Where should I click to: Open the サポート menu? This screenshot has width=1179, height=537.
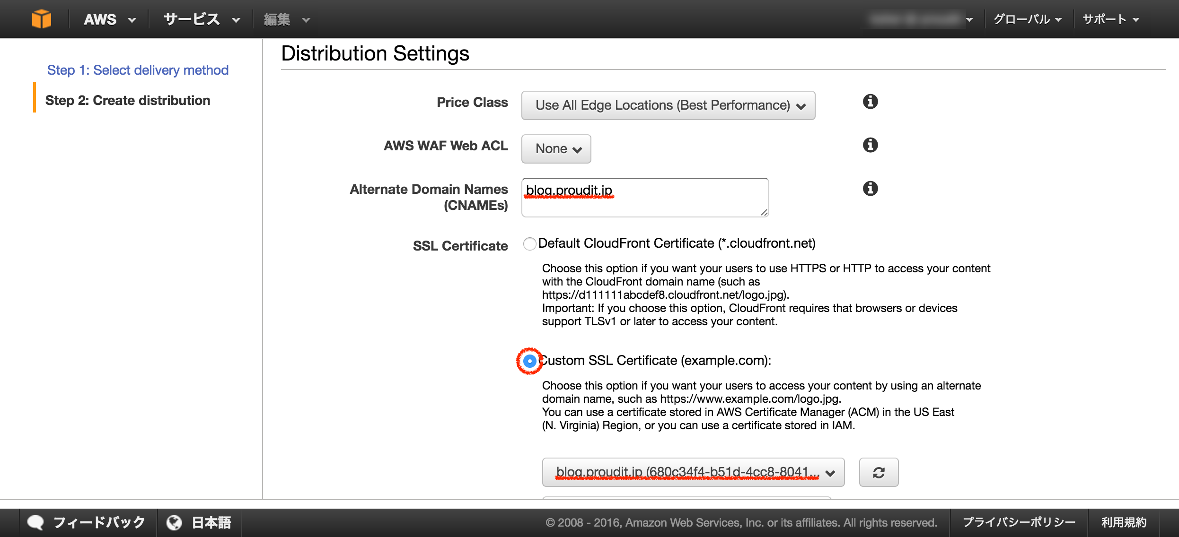(x=1110, y=19)
